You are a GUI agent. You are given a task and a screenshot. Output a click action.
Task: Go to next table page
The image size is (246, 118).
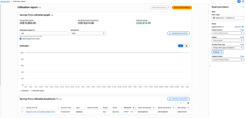(184, 103)
